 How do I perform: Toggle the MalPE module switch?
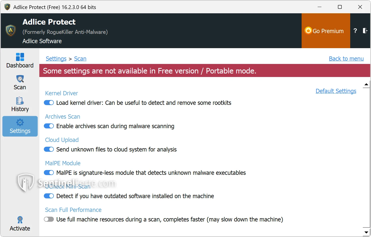(49, 173)
